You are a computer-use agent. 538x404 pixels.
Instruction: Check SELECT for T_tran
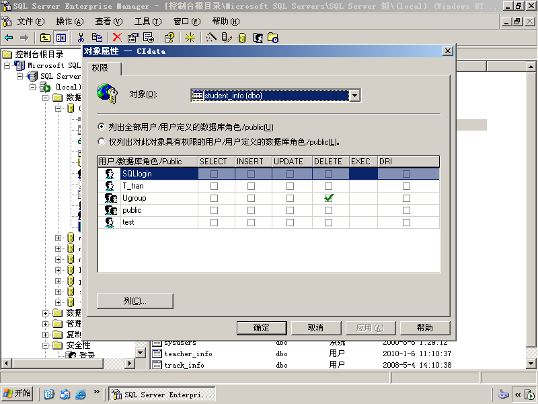click(214, 187)
